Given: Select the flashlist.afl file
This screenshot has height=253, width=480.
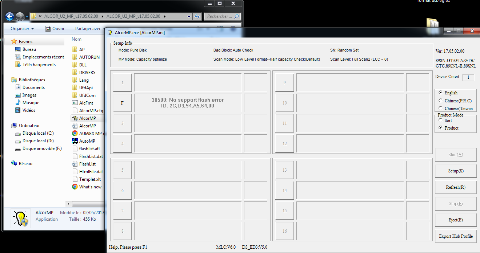Looking at the screenshot, I should (x=89, y=149).
